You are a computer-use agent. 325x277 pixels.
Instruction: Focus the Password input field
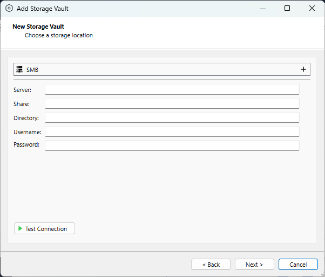click(172, 145)
